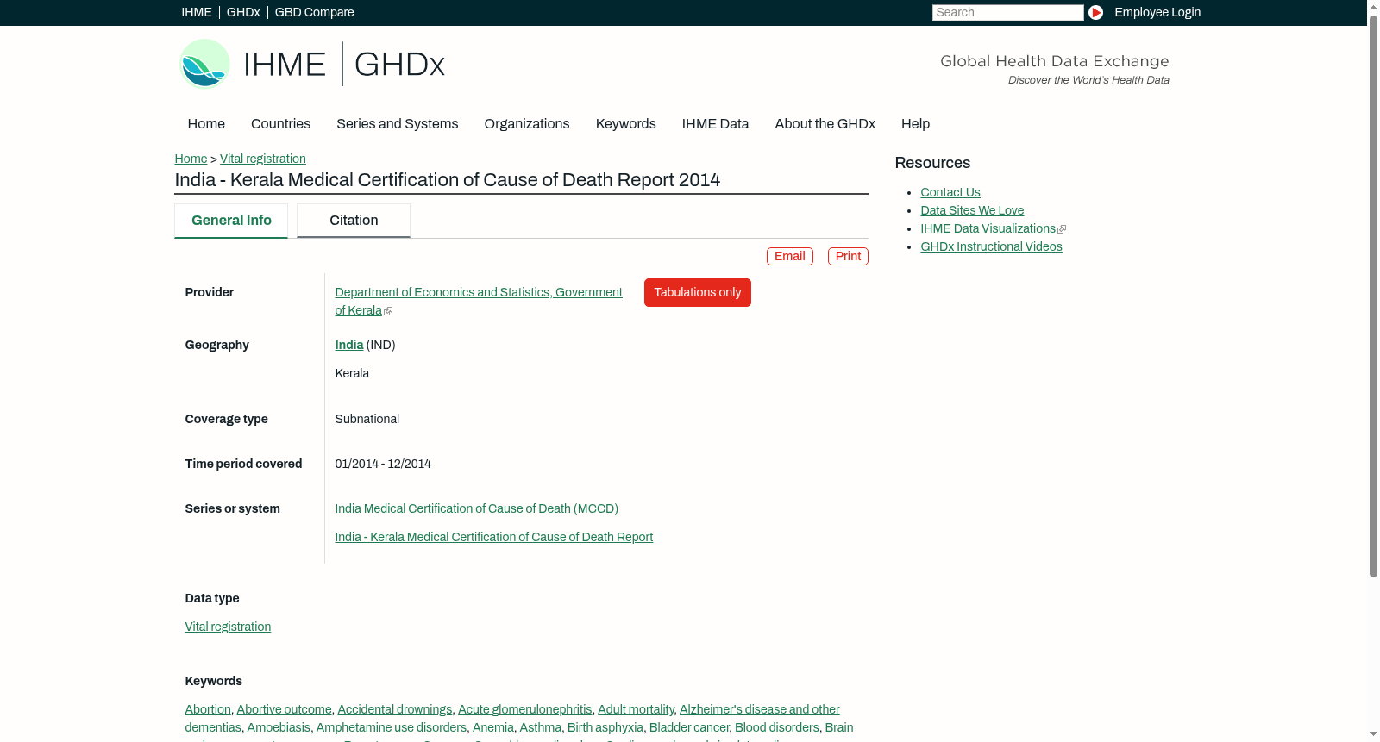
Task: Open Vital registration data type link
Action: 228,627
